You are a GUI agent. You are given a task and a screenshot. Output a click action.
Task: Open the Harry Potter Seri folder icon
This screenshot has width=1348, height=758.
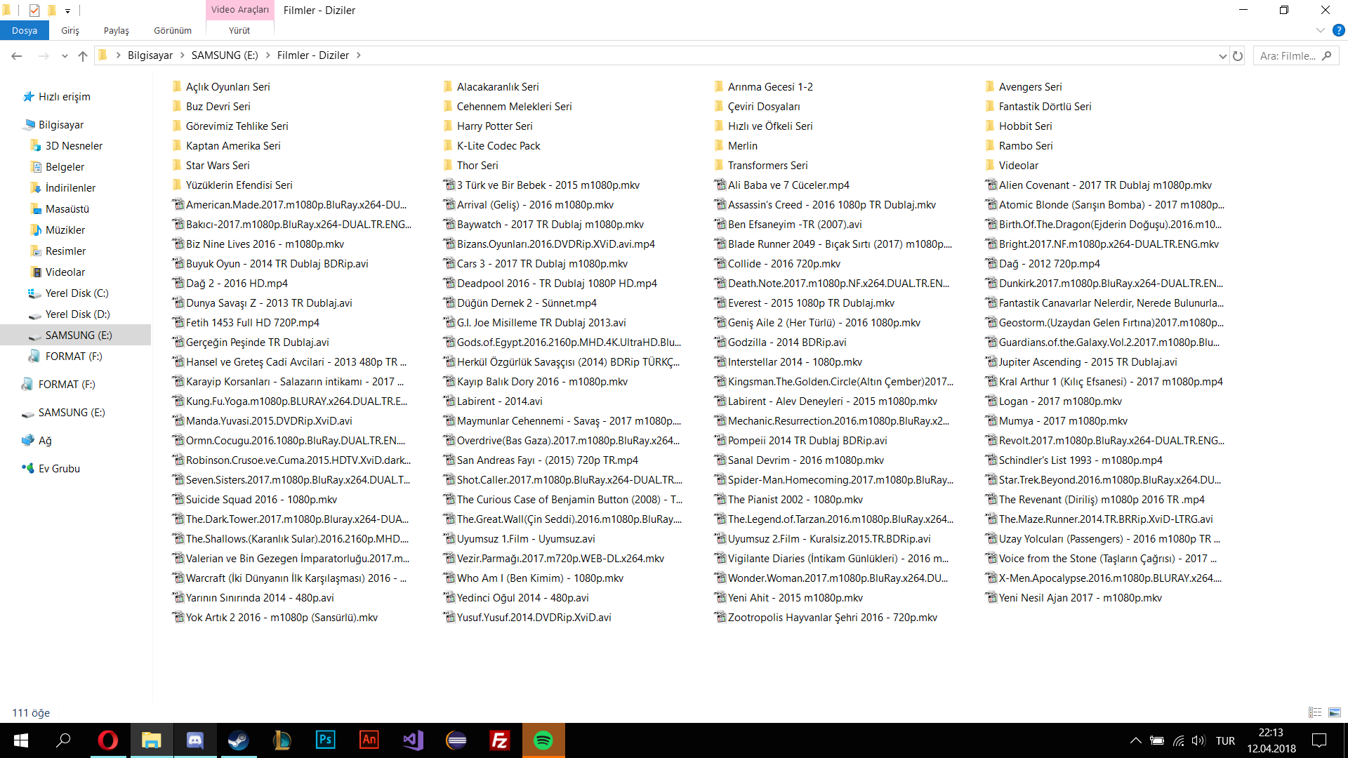coord(448,126)
